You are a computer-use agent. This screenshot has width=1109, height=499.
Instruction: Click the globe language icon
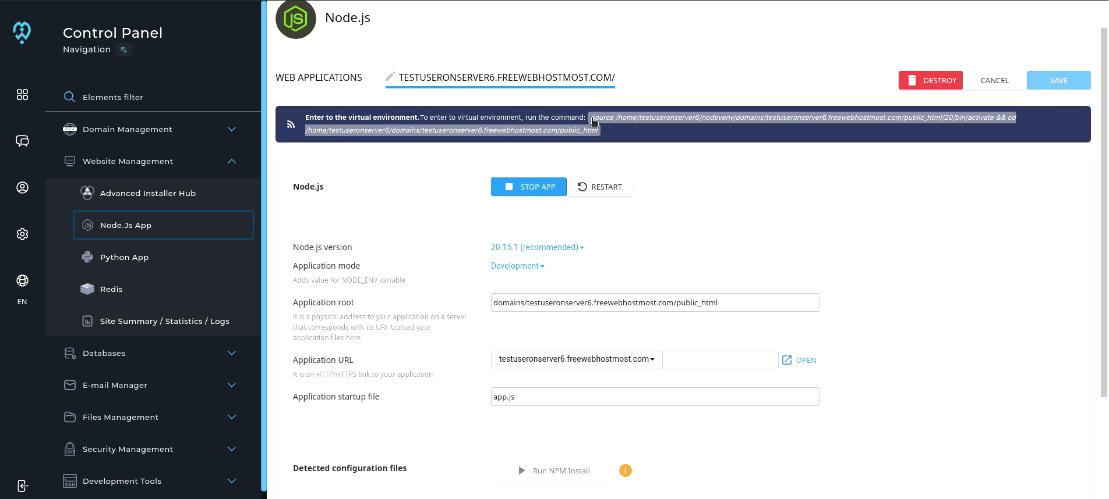pyautogui.click(x=22, y=281)
